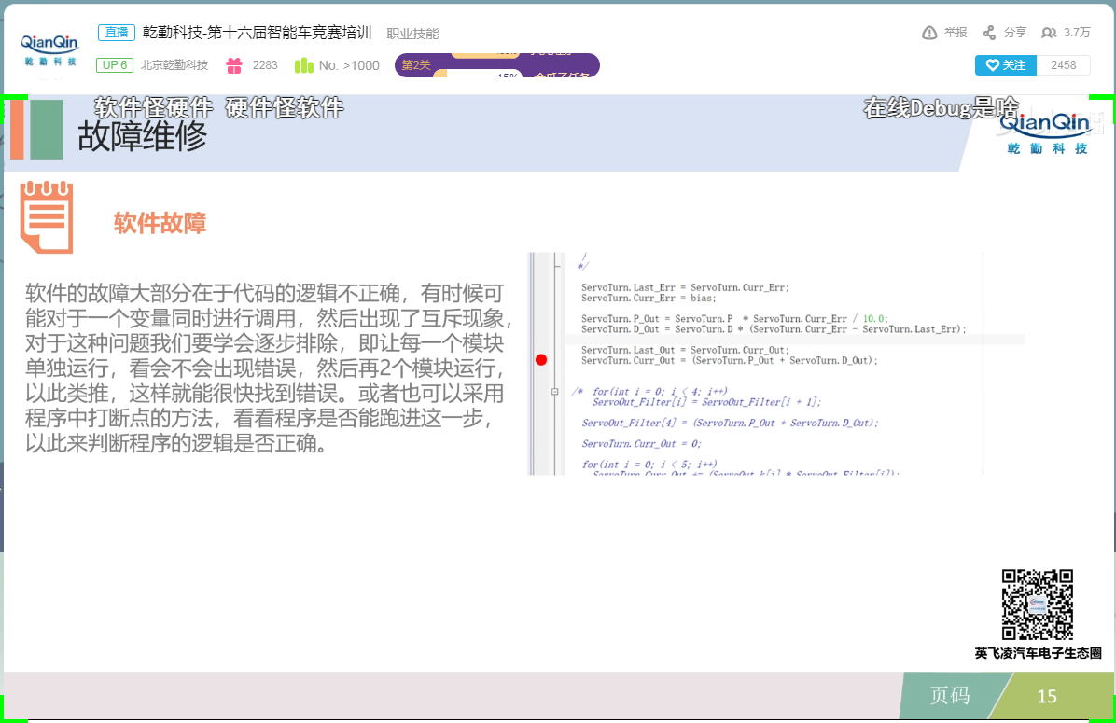Click the notepad icon beside 软件故障

click(47, 217)
